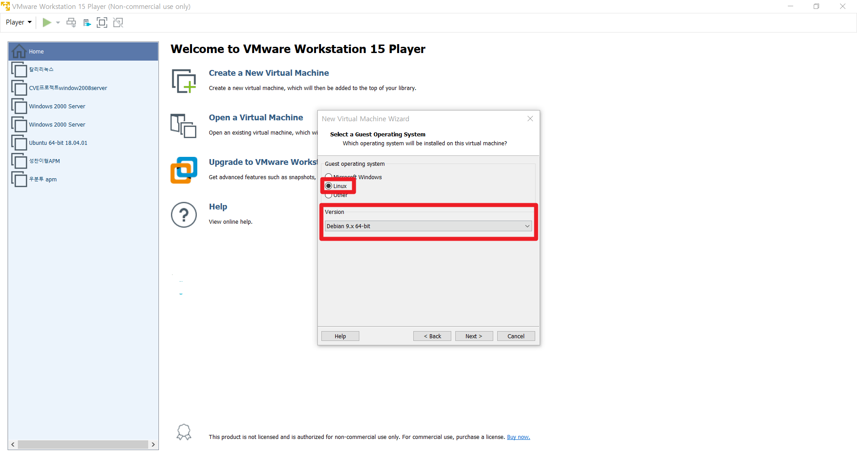Select the 우분투 apm virtual machine
Screen dimensions: 857x459
pyautogui.click(x=83, y=179)
